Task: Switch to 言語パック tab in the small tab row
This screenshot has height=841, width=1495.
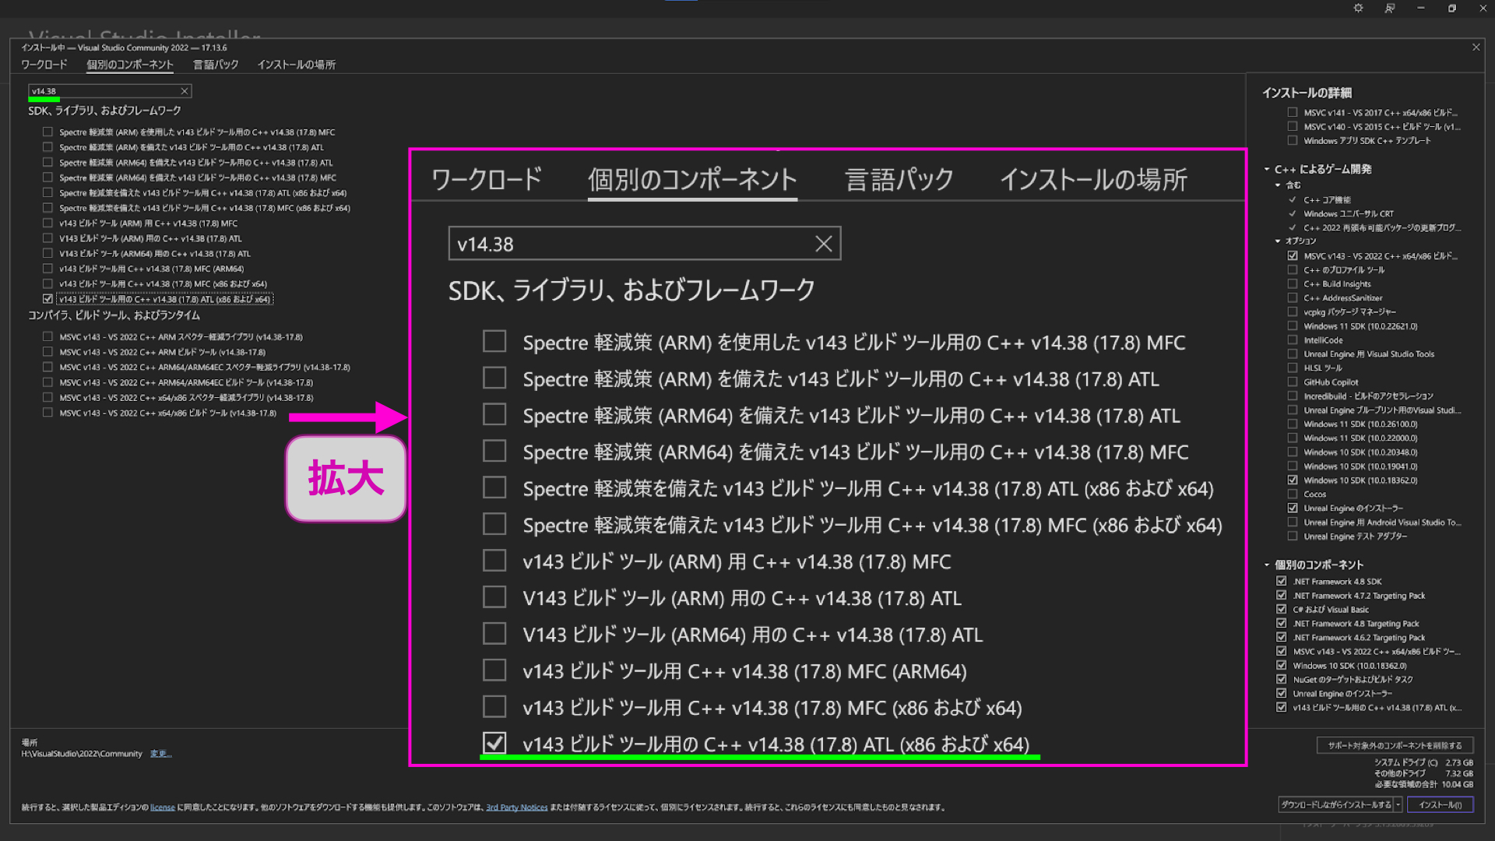Action: click(x=216, y=65)
